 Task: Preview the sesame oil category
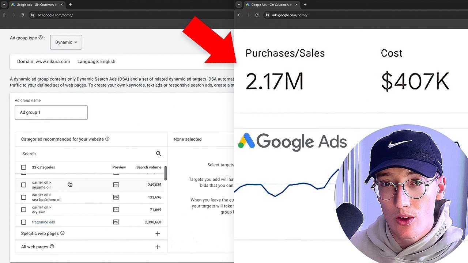(x=116, y=185)
